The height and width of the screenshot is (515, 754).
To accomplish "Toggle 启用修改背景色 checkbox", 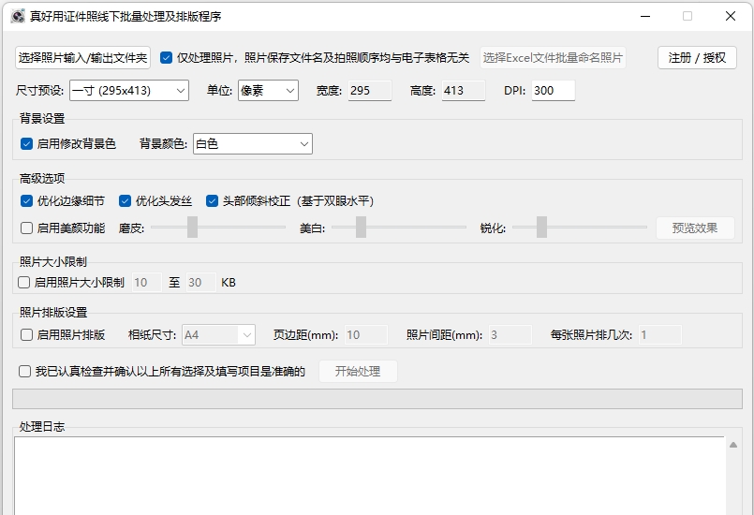I will 26,144.
